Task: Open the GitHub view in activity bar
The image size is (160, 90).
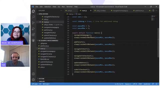Action: coord(33,40)
